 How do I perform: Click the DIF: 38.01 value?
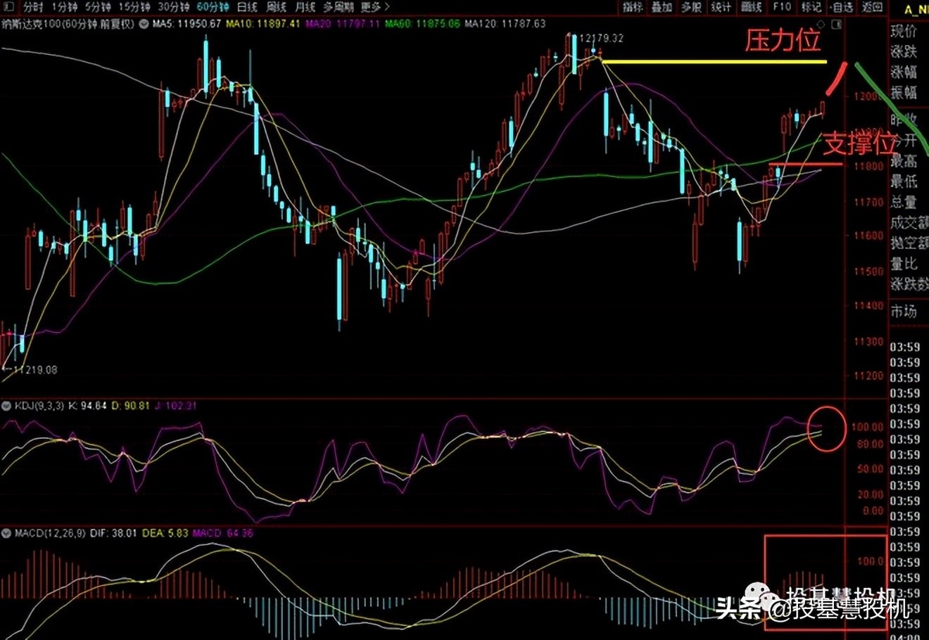coord(112,533)
